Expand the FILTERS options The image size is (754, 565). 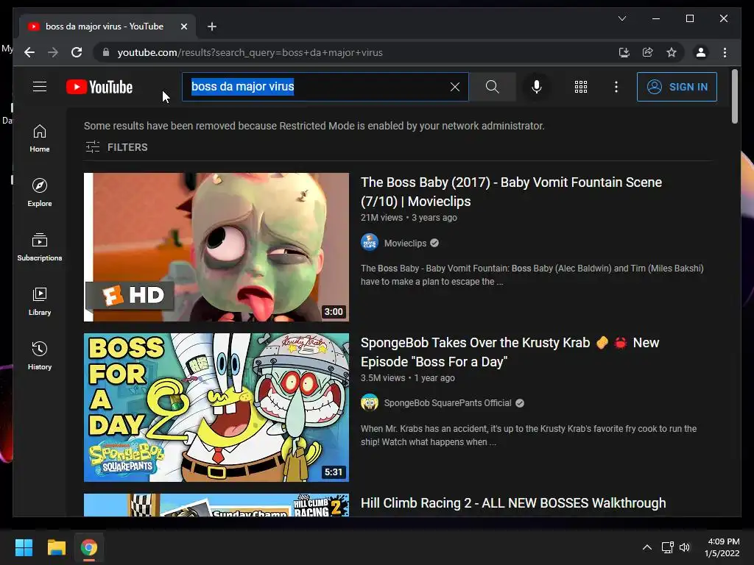click(x=116, y=147)
